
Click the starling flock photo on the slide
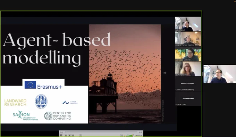tap(125, 74)
